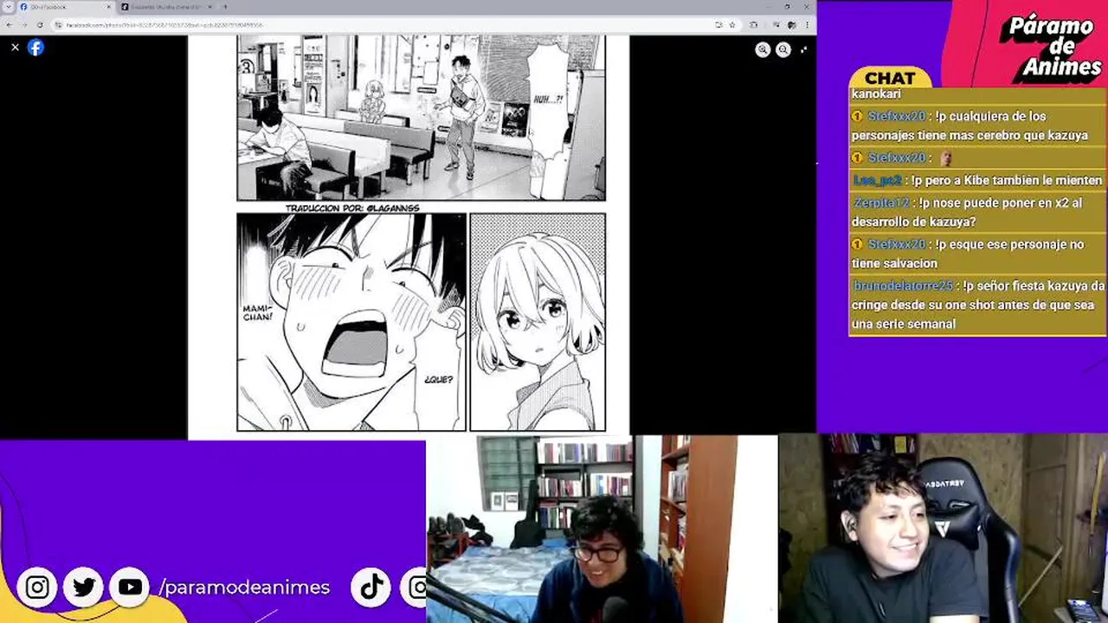The width and height of the screenshot is (1108, 623).
Task: Open a new browser tab
Action: pos(225,7)
